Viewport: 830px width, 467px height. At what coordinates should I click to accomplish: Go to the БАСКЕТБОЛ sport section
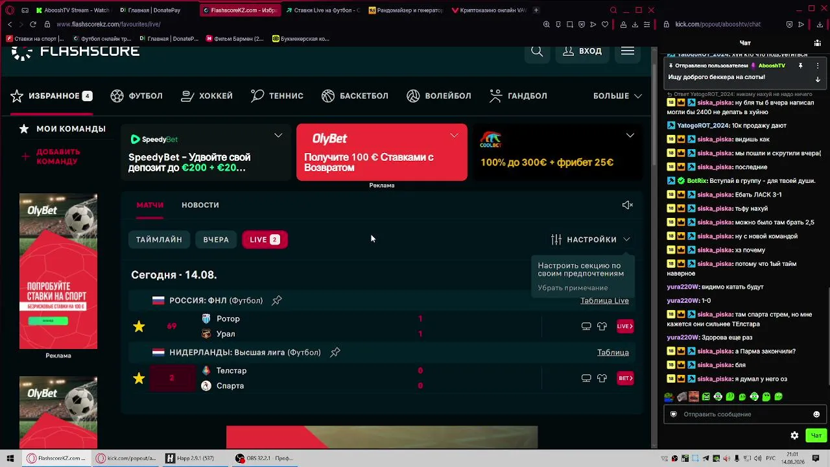click(x=355, y=96)
